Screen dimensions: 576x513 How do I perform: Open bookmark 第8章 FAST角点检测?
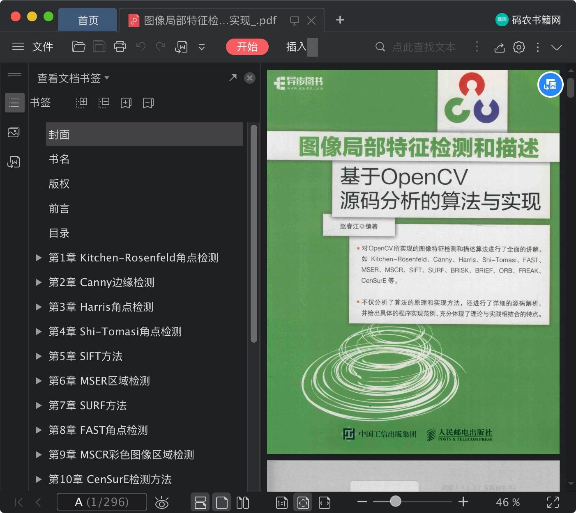click(x=98, y=430)
